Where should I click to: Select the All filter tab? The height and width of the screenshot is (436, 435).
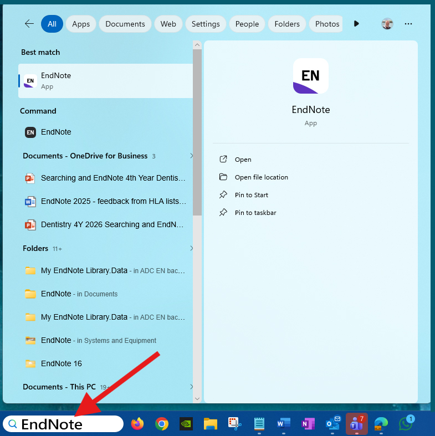pyautogui.click(x=52, y=24)
